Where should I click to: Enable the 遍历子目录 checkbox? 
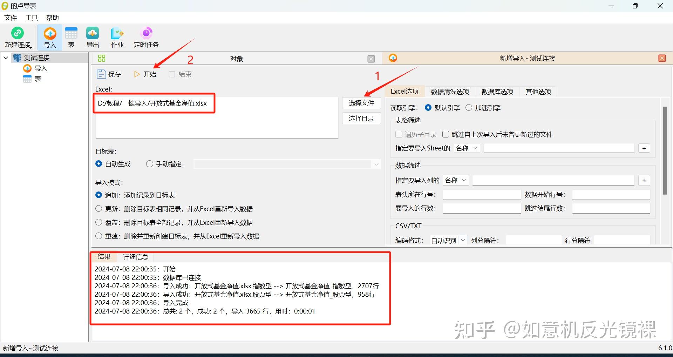click(399, 134)
